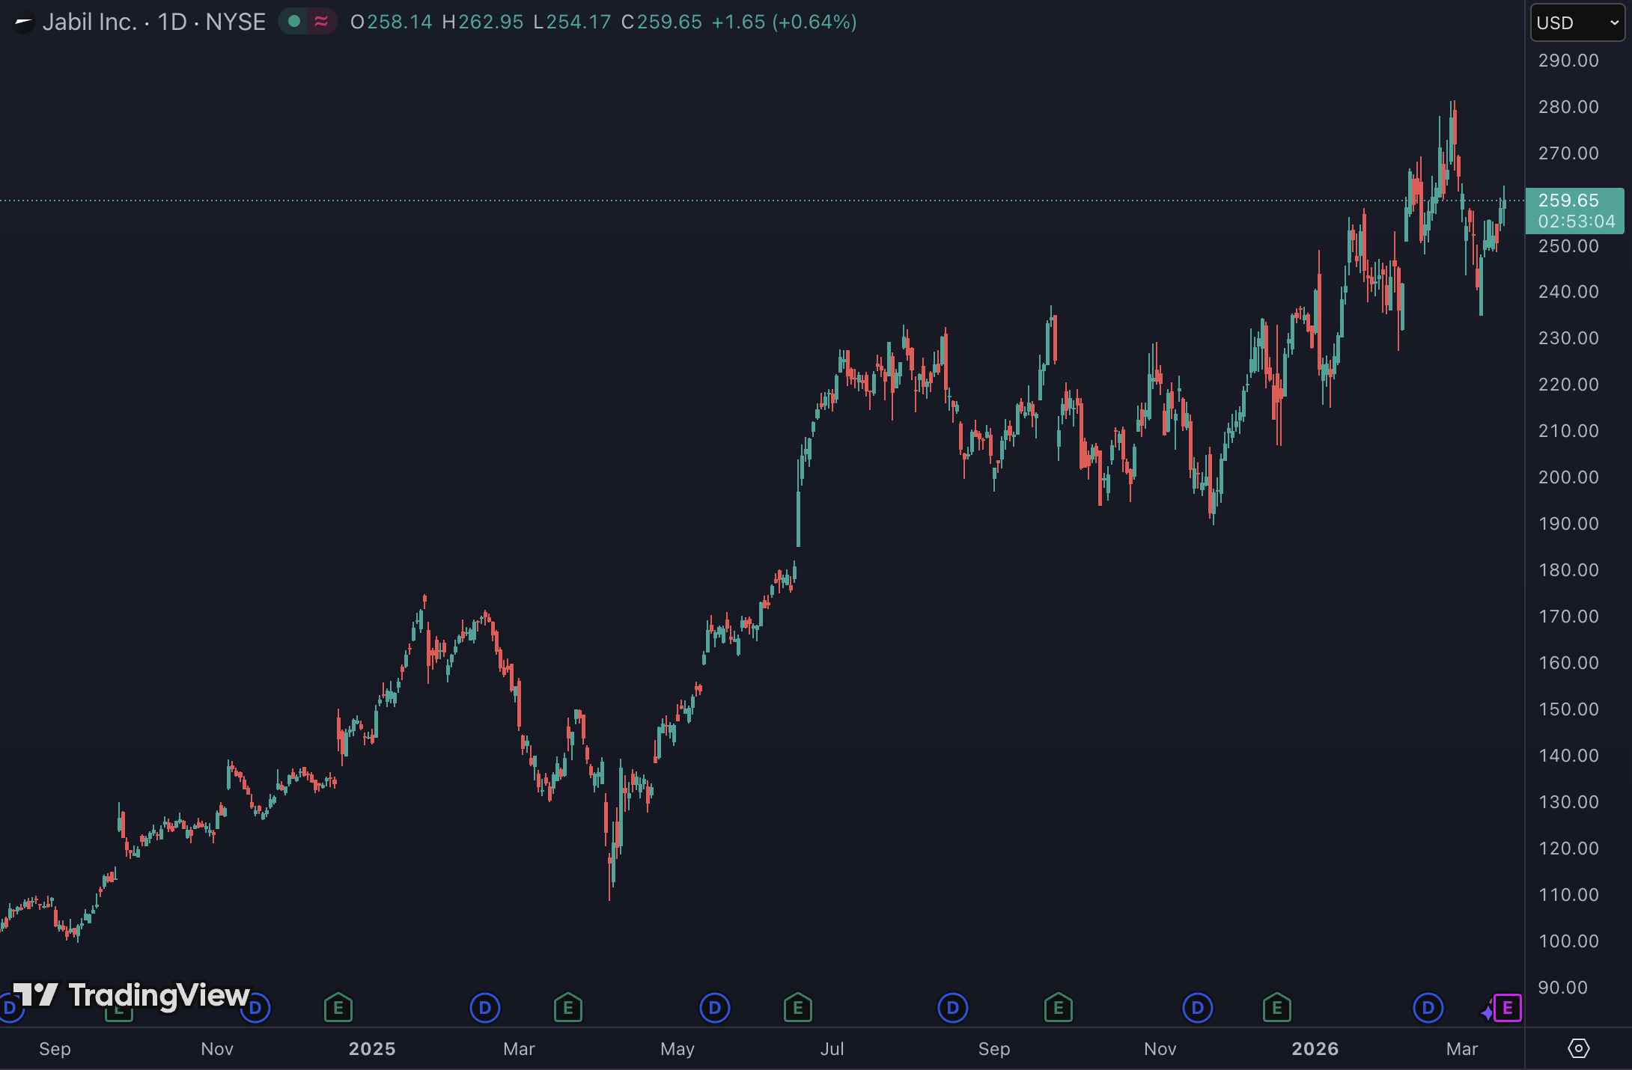1632x1070 pixels.
Task: Click earnings marker in June 2025
Action: click(x=798, y=1008)
